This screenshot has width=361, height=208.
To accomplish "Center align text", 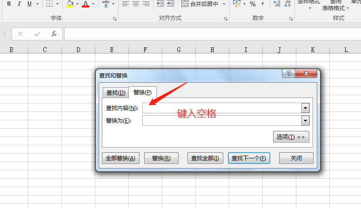I will (x=136, y=4).
